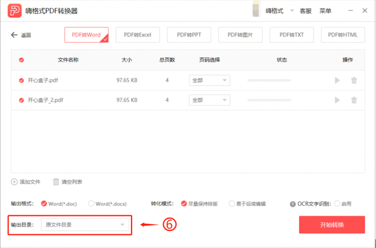Open the 菜单 menu
This screenshot has height=248, width=376.
pyautogui.click(x=325, y=11)
